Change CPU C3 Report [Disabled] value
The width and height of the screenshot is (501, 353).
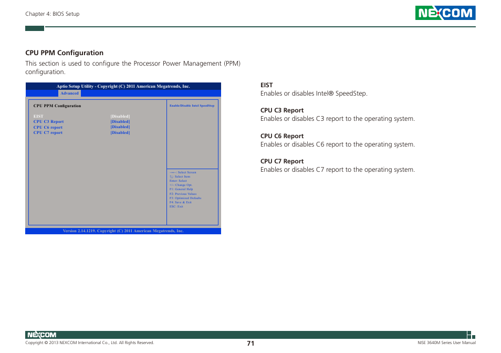pos(120,122)
